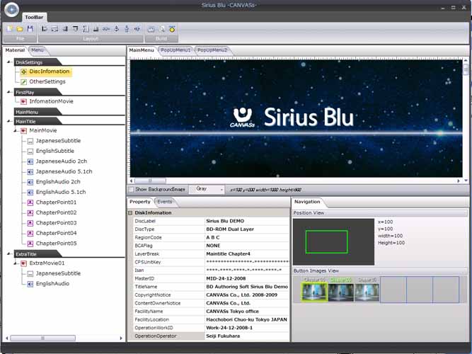Collapse the DiskInfomation property group
472x354 pixels.
[130, 212]
